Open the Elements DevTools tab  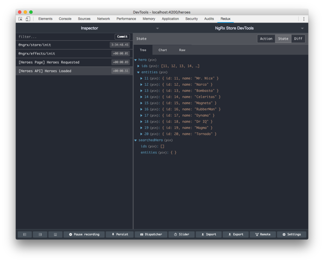click(45, 19)
